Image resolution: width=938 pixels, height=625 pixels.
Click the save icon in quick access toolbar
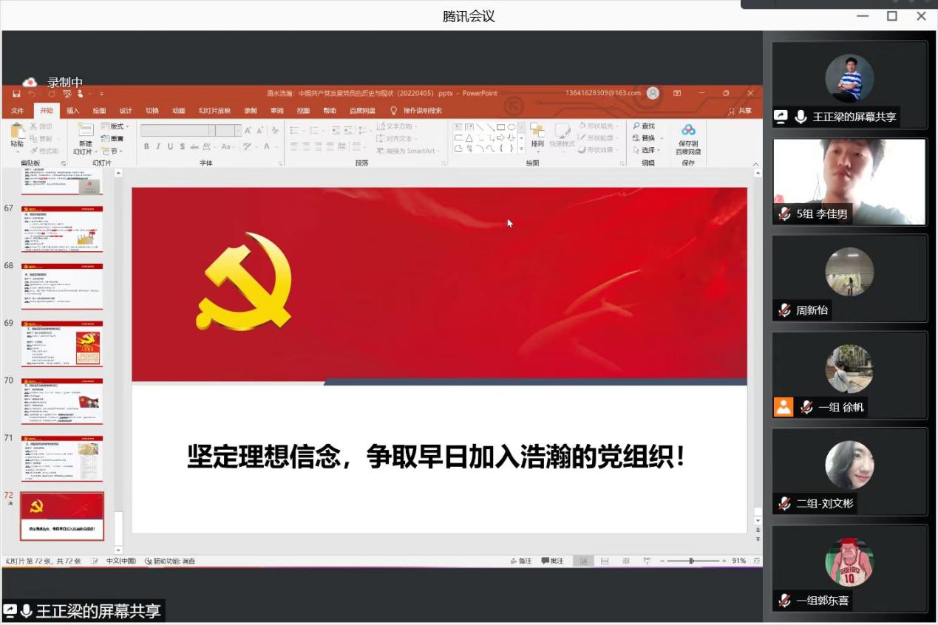[16, 94]
